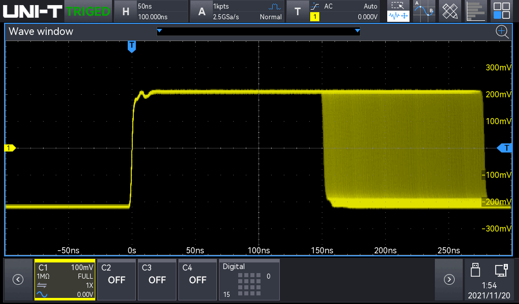Open the cursor measurement tool
Image resolution: width=519 pixels, height=304 pixels.
pos(424,11)
